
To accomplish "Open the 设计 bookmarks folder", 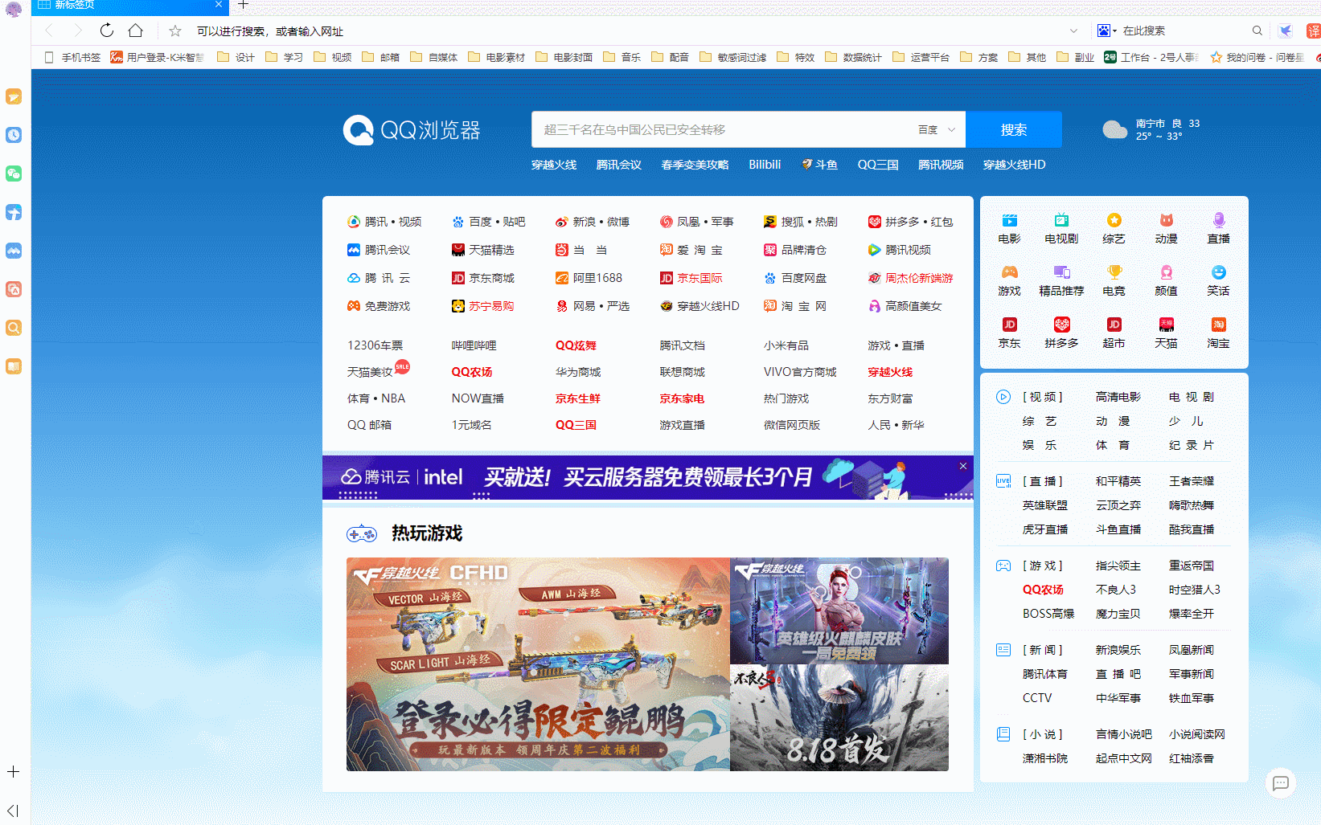I will [236, 57].
